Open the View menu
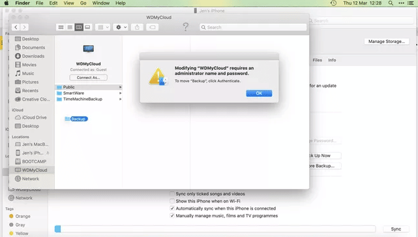418x237 pixels. 68,3
